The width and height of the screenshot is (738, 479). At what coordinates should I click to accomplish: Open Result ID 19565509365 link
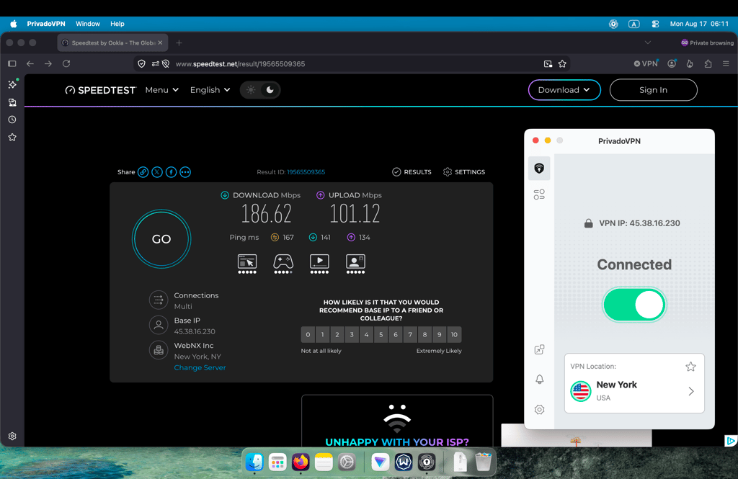pyautogui.click(x=306, y=172)
